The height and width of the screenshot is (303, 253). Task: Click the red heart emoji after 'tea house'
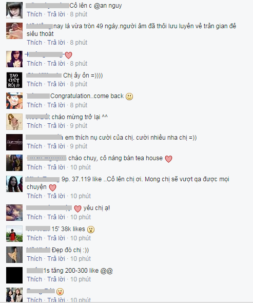[168, 159]
